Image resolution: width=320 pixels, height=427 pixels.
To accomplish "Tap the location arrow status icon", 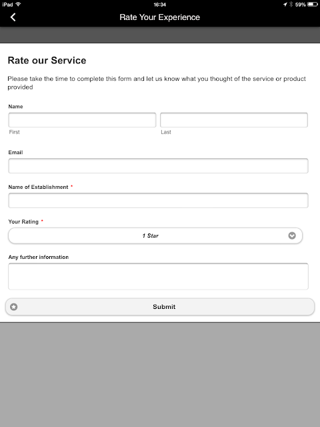I will point(285,5).
